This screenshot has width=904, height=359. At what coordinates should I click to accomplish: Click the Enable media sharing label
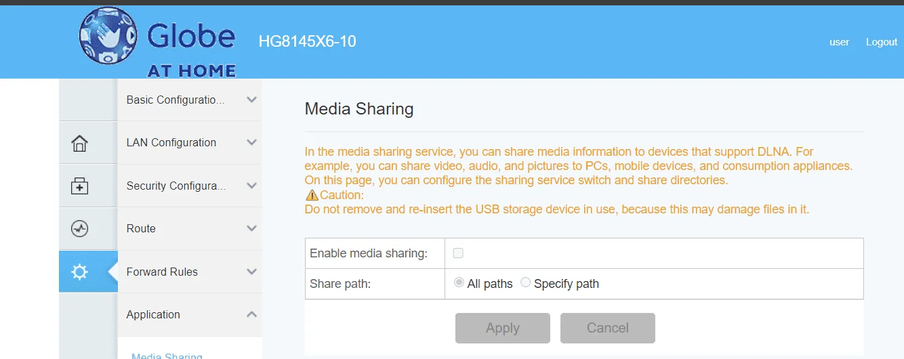[369, 253]
